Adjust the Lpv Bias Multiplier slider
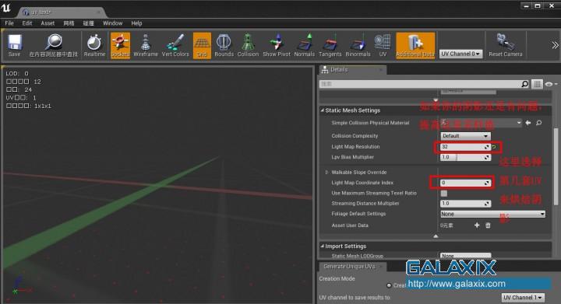The image size is (561, 304). (465, 157)
